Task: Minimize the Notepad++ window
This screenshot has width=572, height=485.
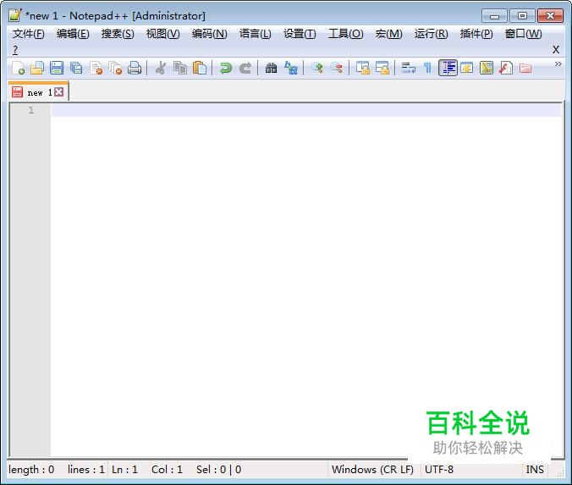Action: [494, 16]
